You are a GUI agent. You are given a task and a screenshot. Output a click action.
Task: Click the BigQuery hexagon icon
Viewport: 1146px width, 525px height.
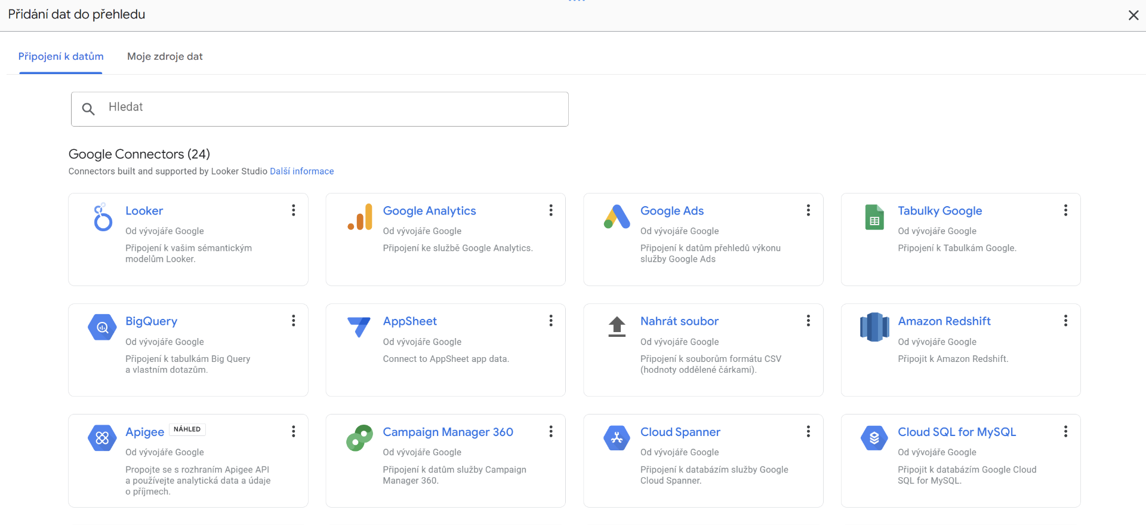tap(103, 327)
